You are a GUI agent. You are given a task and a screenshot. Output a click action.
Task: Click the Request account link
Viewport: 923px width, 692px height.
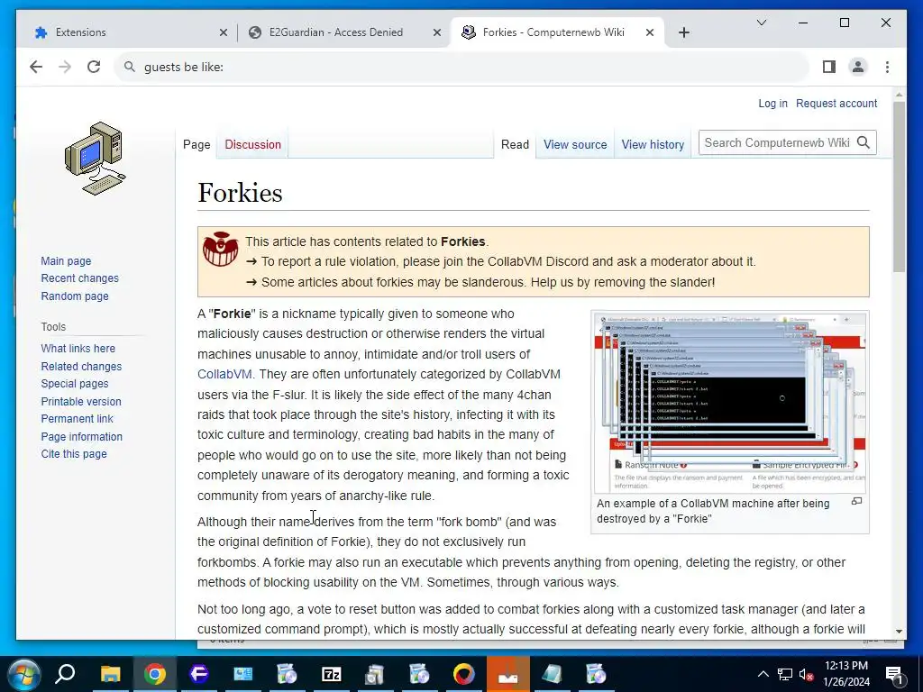[x=836, y=104]
